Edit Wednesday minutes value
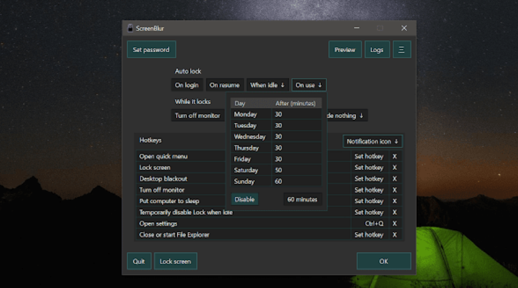Viewport: 518px width, 288px height. click(296, 137)
